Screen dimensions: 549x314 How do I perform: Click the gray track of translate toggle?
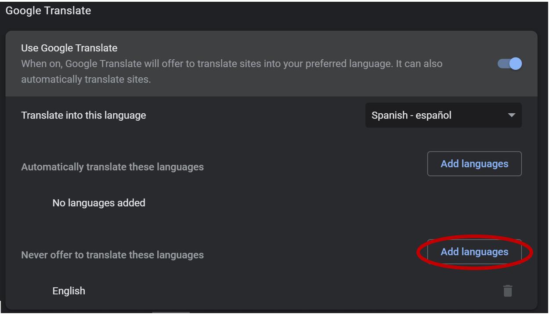click(503, 64)
